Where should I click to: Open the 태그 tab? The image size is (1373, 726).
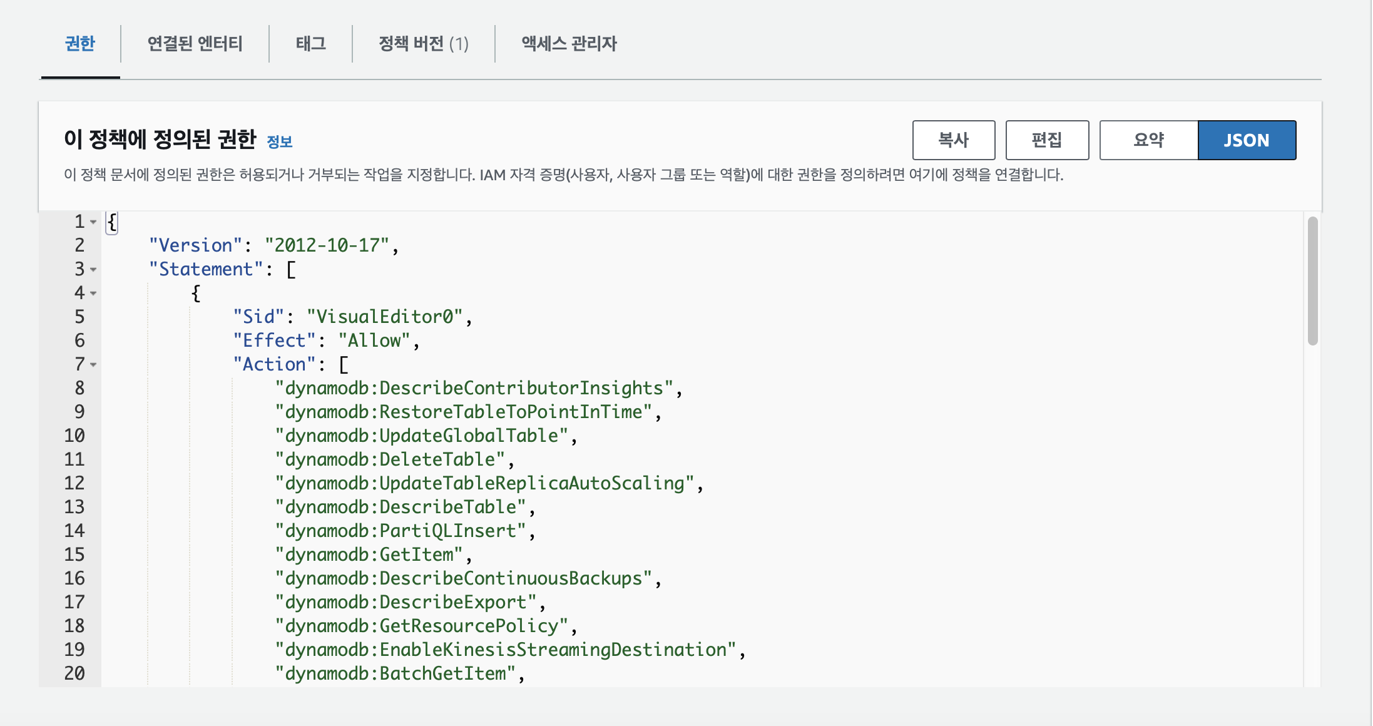[x=310, y=44]
